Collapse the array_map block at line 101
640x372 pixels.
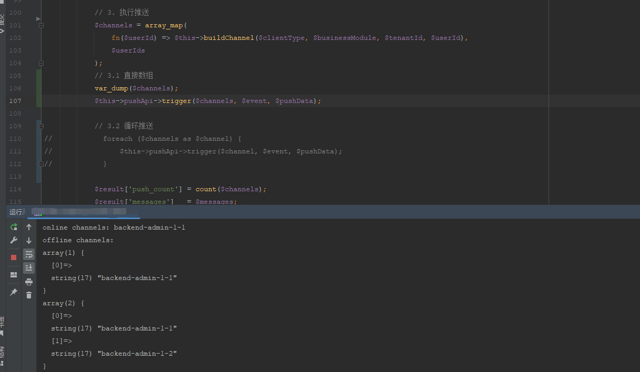(41, 25)
